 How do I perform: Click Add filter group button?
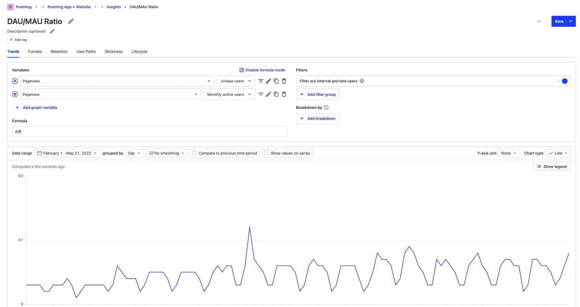point(318,94)
